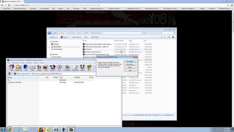
Task: Click the Help button in license dialog
Action: (130, 70)
